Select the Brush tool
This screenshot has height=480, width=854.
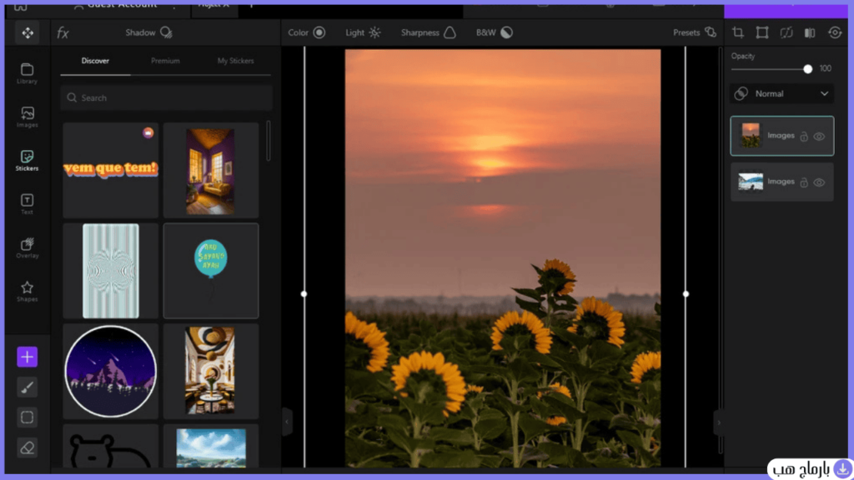[27, 387]
